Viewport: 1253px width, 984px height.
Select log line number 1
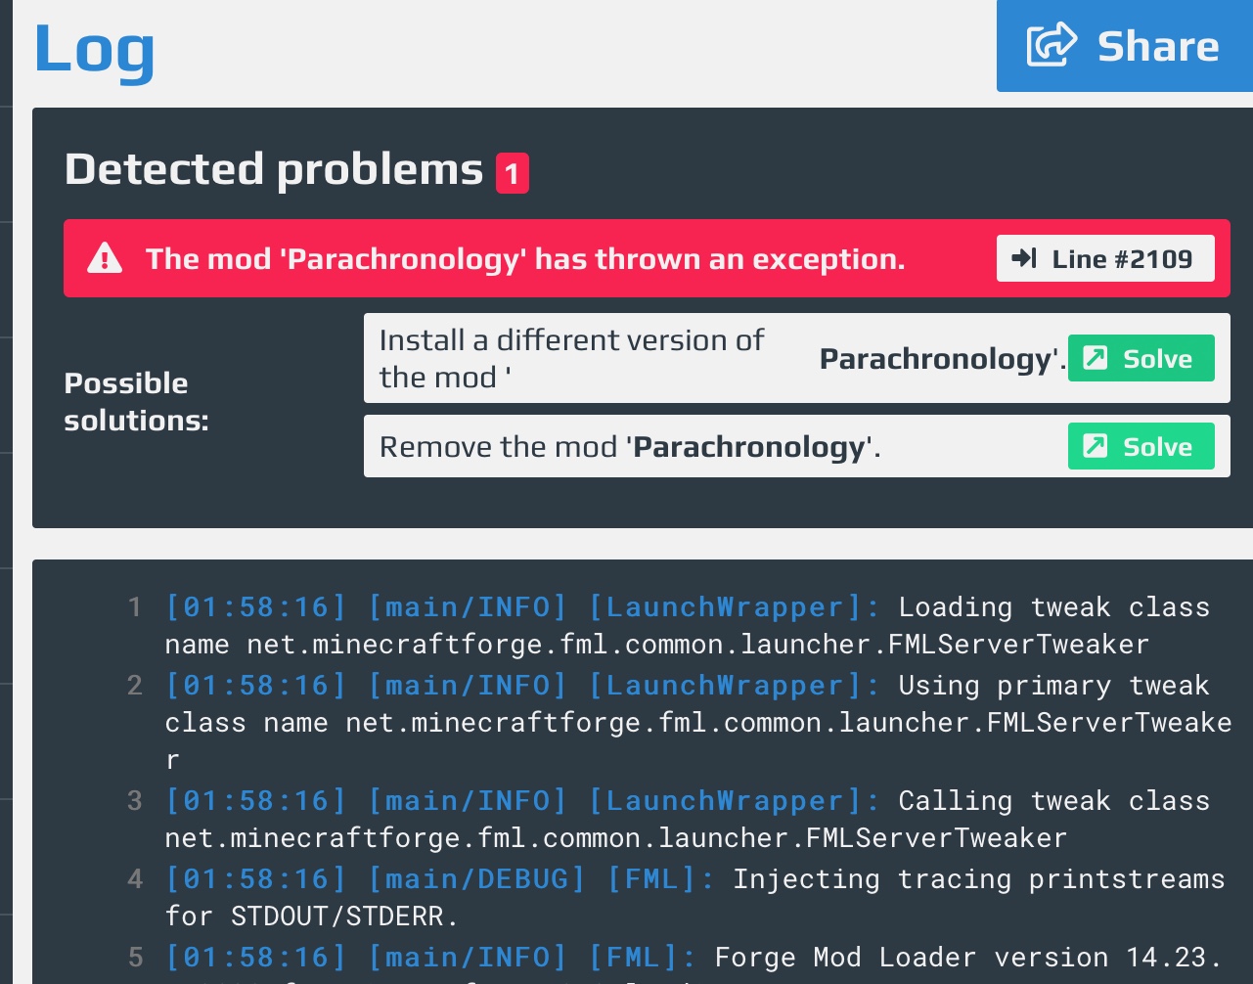(135, 607)
